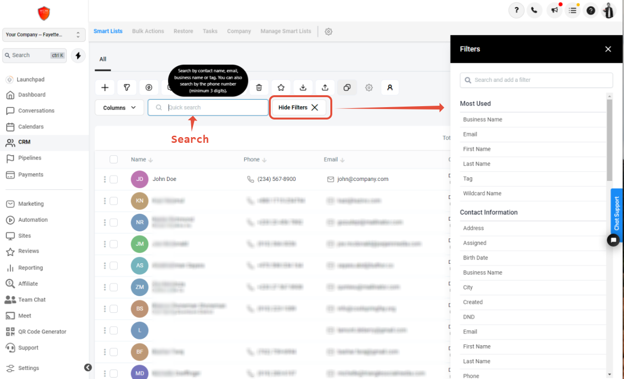The image size is (624, 379).
Task: Click the Hide Filters button
Action: [x=299, y=108]
